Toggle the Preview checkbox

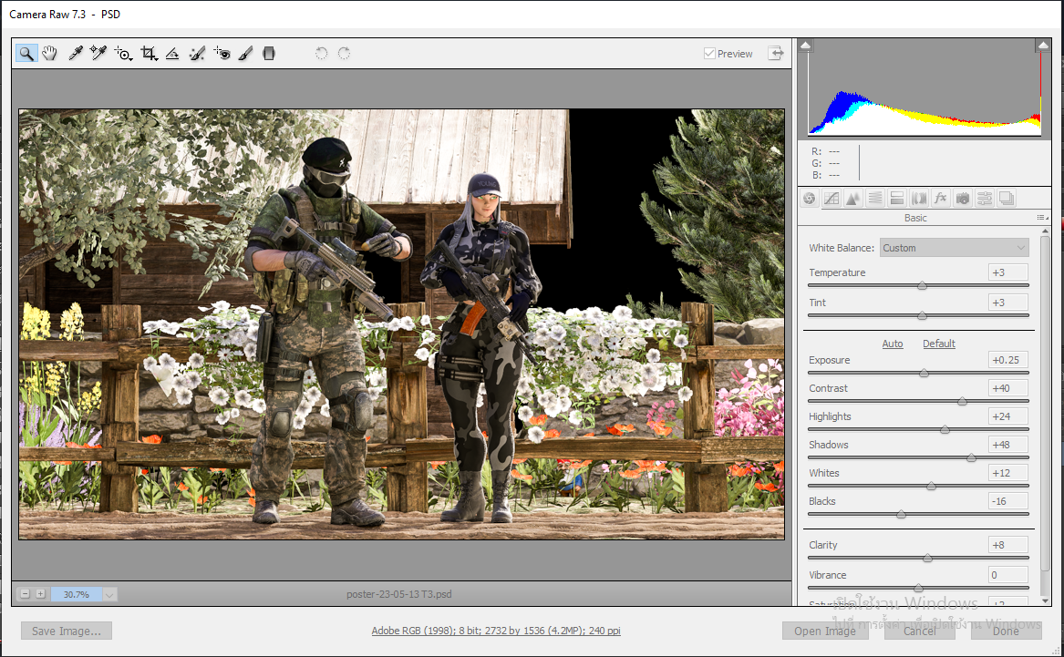[x=709, y=54]
